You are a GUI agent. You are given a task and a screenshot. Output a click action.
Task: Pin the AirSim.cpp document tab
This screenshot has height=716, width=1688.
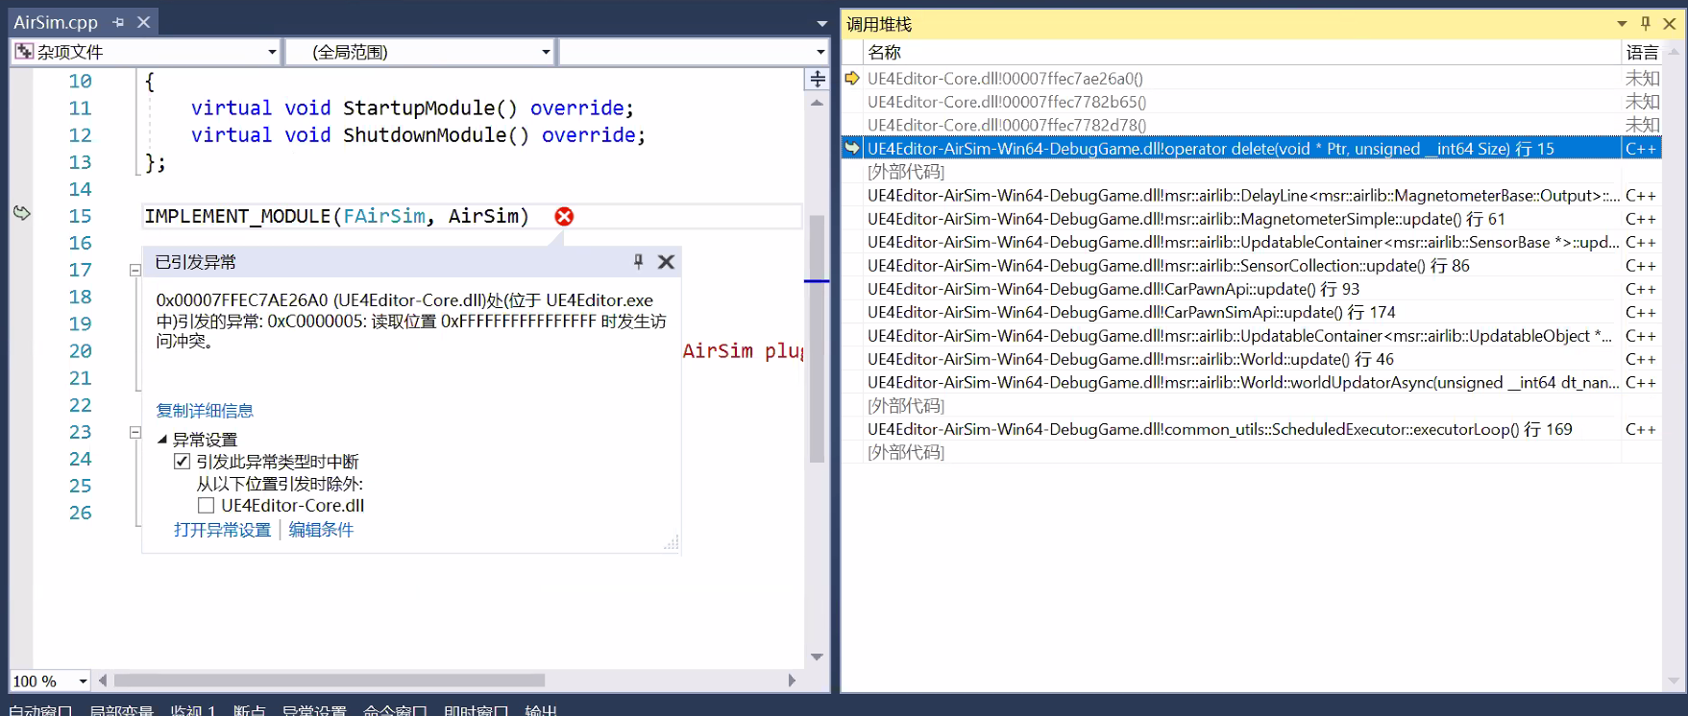coord(118,22)
